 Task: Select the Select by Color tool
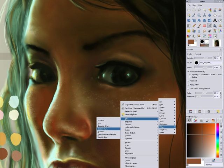(210, 10)
